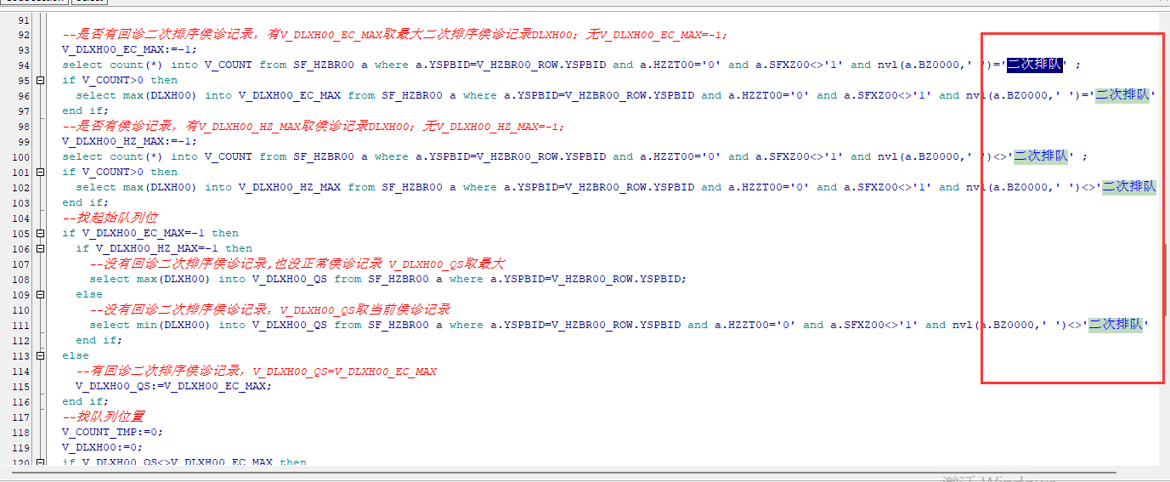The image size is (1170, 482).
Task: Click the comment on line 98 starting '--是否有候诊记录'
Action: point(314,126)
